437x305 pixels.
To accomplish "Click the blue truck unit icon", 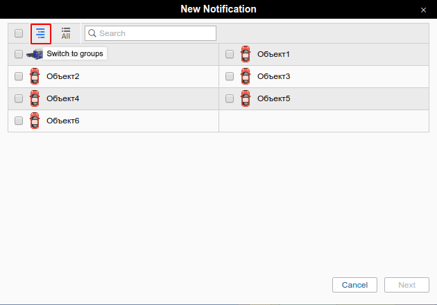I will (35, 54).
